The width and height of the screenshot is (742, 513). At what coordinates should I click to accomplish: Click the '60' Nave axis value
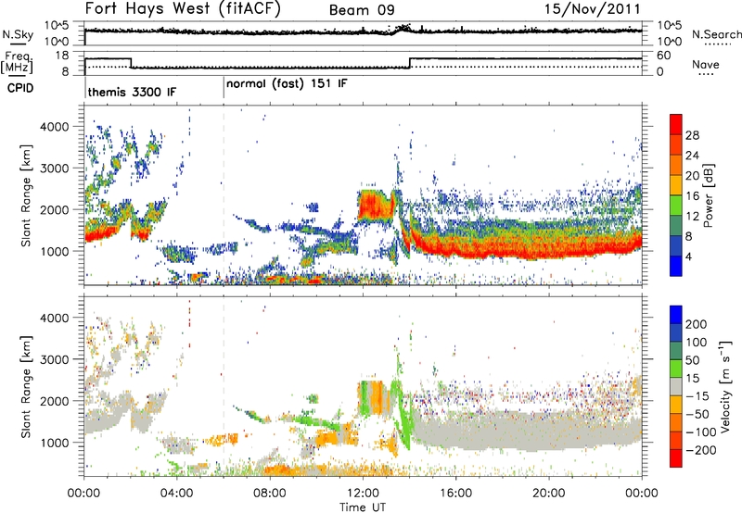pos(663,56)
